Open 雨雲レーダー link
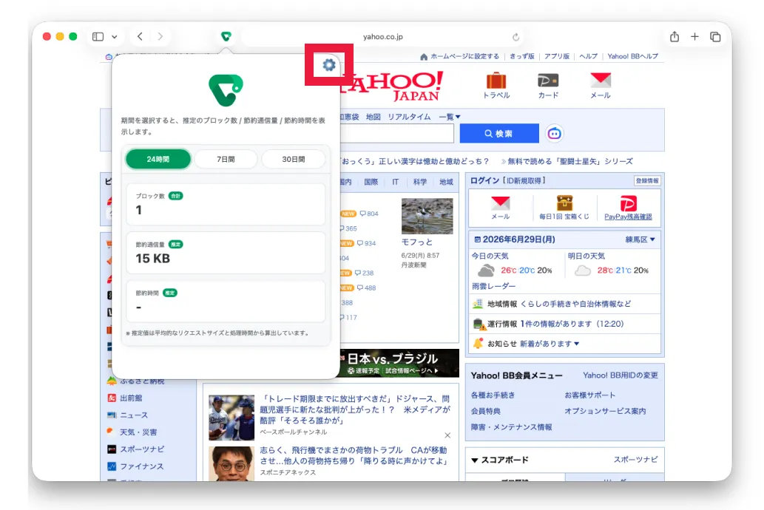The height and width of the screenshot is (510, 764). click(x=493, y=286)
